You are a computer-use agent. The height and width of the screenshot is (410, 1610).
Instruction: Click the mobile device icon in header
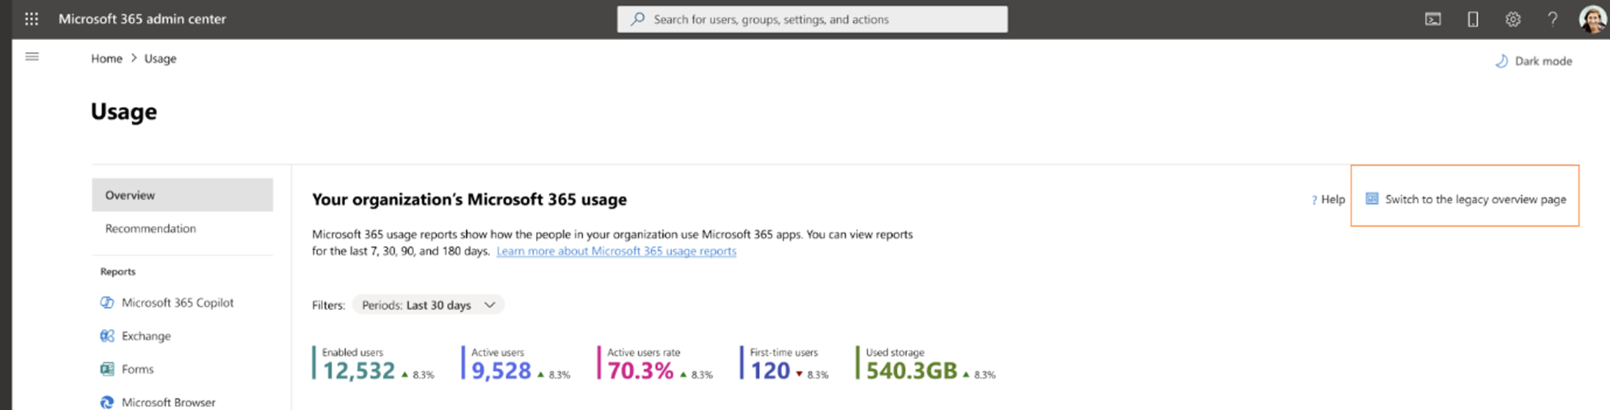pos(1472,19)
